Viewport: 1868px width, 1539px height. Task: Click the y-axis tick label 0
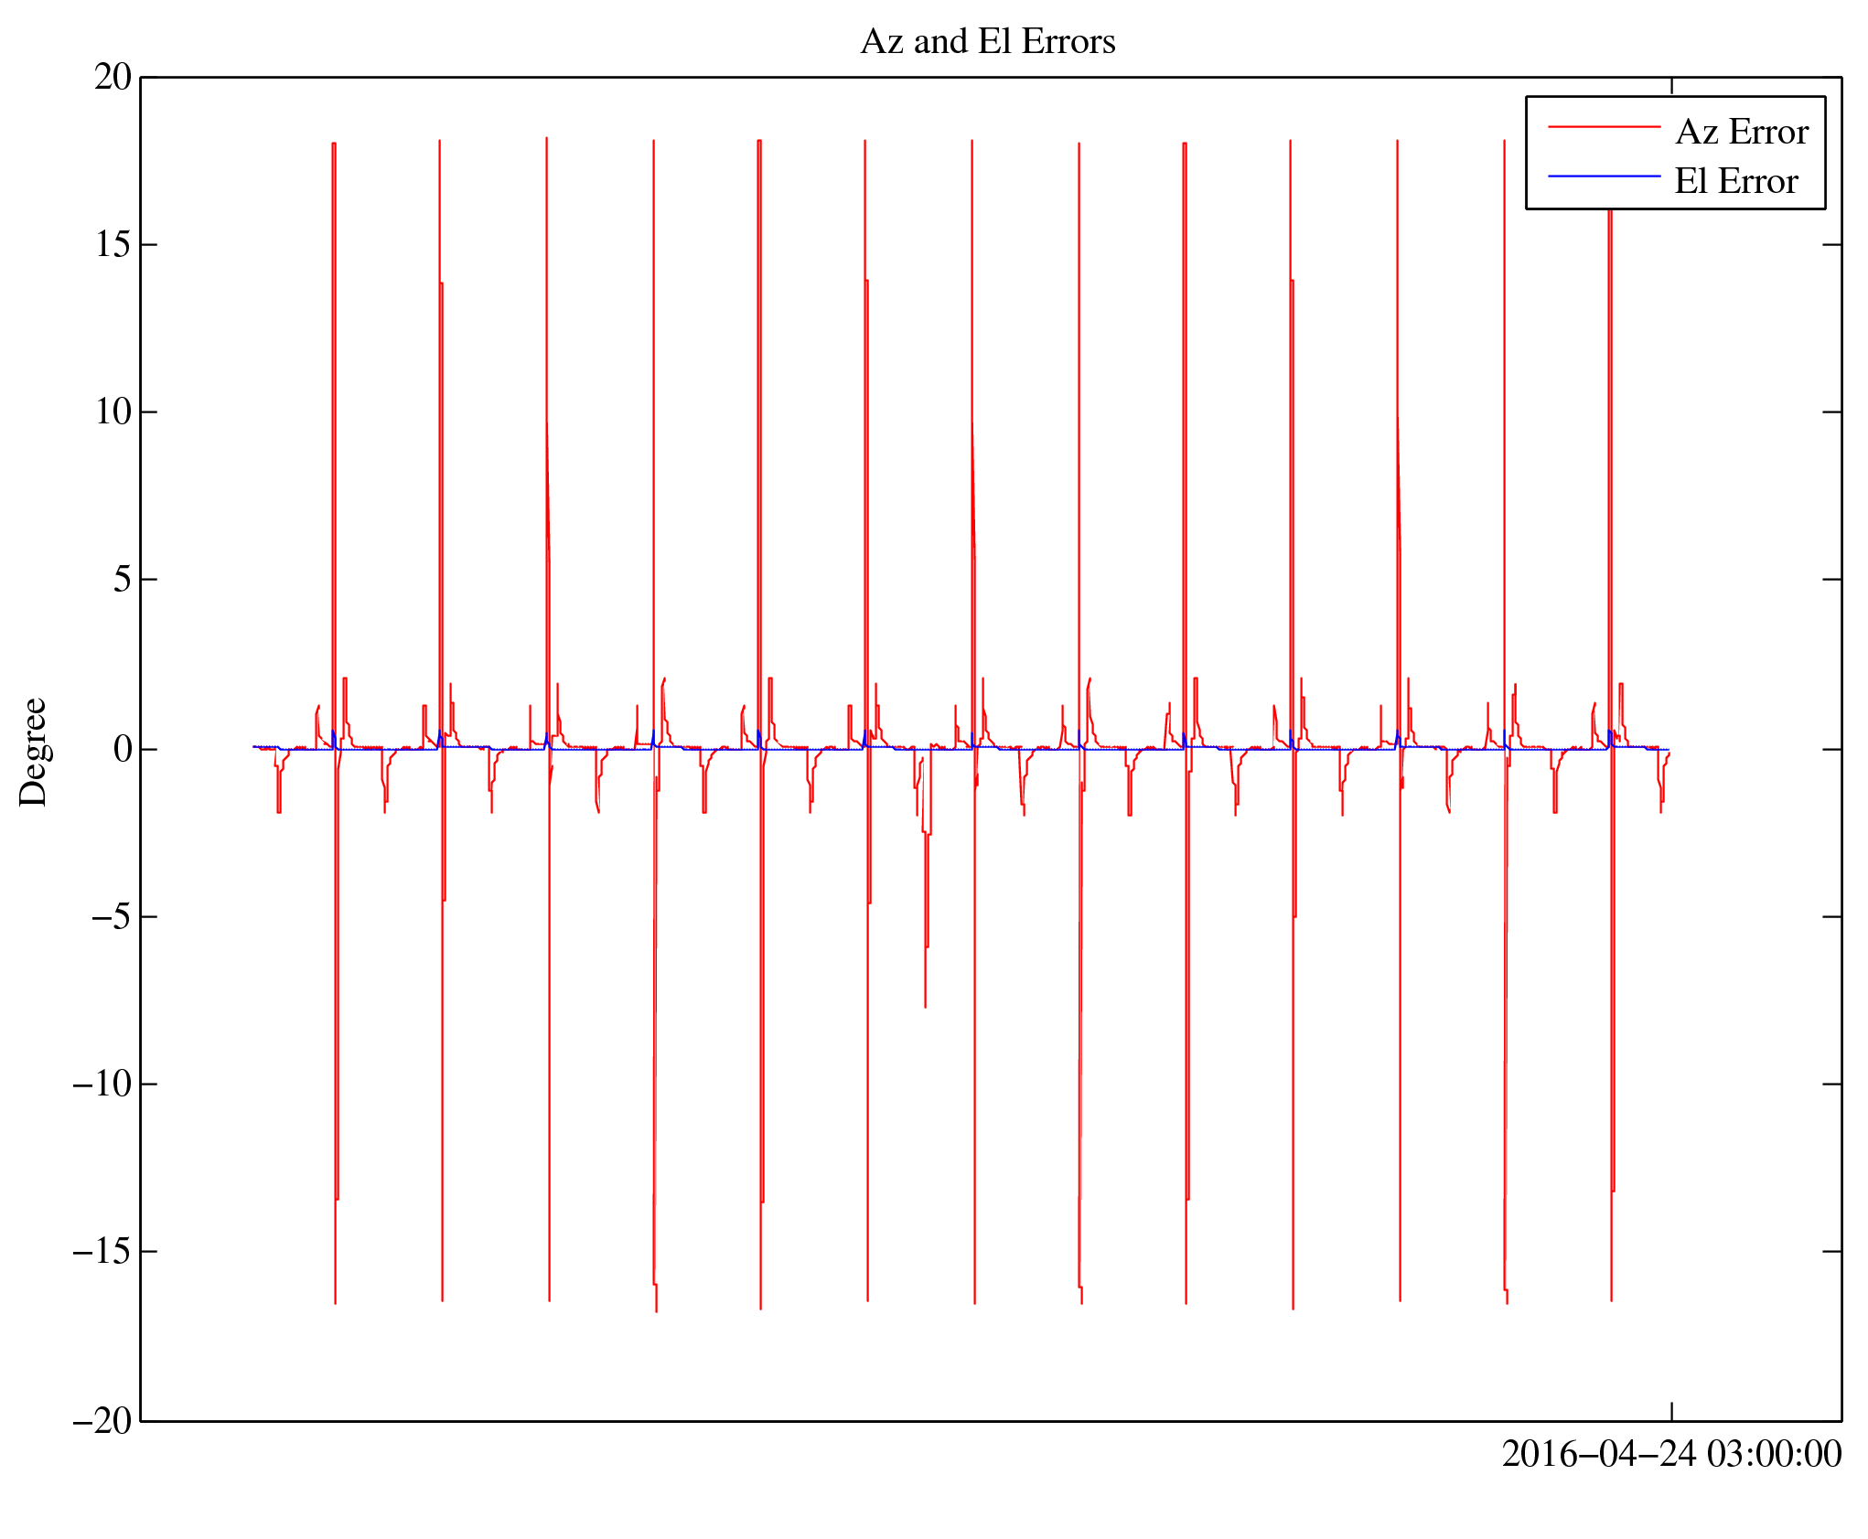(123, 750)
